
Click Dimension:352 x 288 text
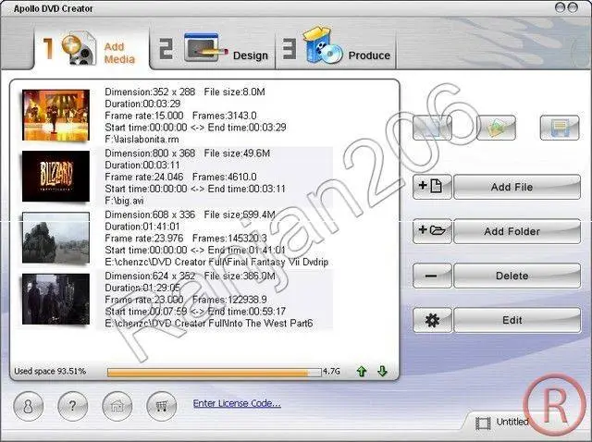click(150, 92)
